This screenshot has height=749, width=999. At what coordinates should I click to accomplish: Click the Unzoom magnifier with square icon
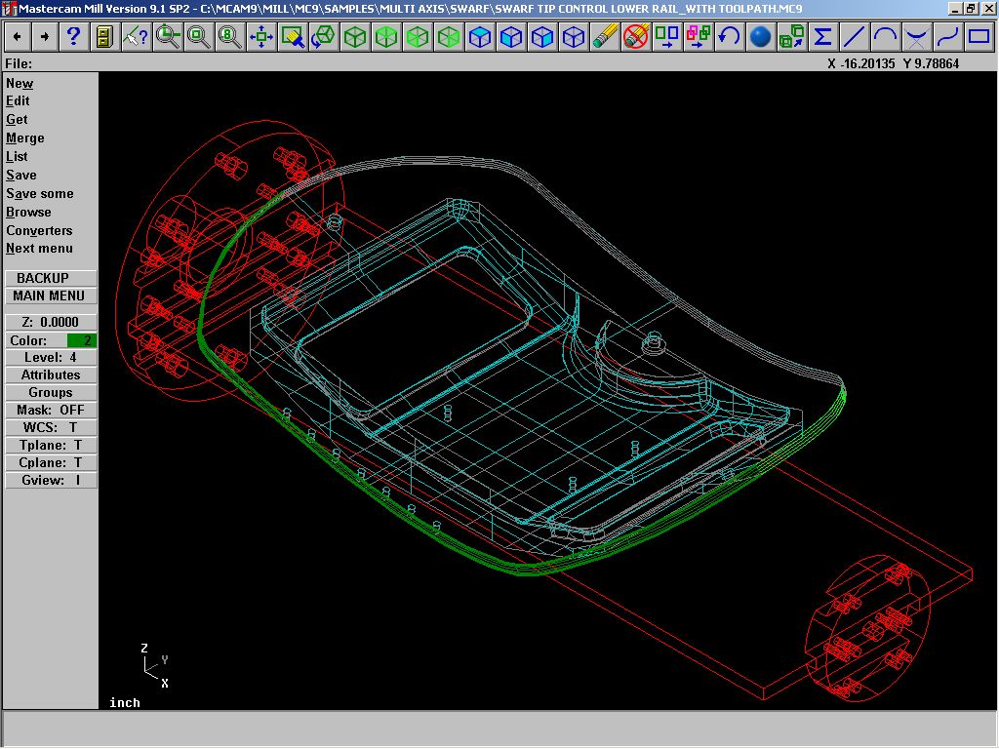[x=199, y=37]
